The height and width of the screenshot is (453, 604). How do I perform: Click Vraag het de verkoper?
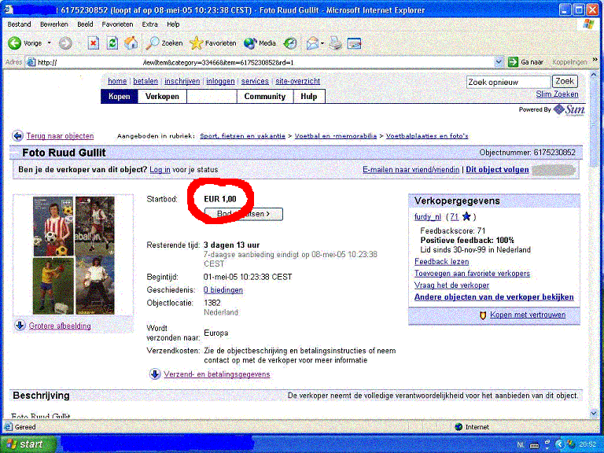click(x=451, y=285)
